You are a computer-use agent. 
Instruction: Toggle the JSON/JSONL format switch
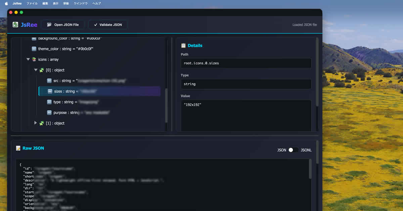293,150
